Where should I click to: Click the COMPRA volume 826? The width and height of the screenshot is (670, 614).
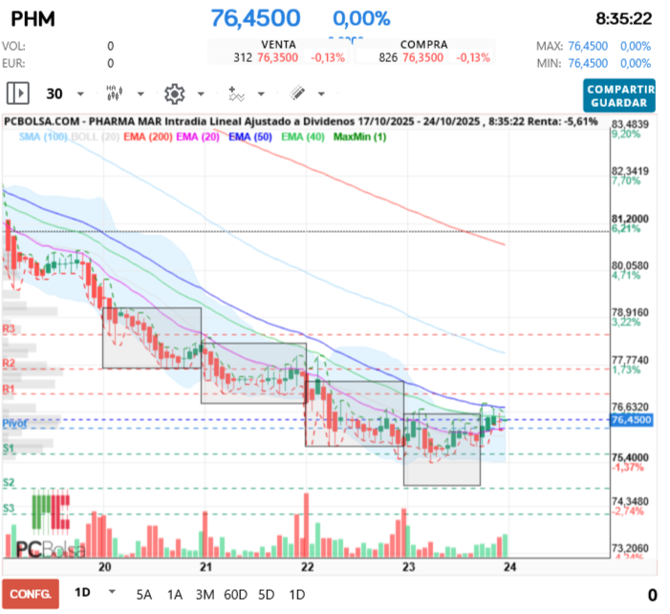pyautogui.click(x=388, y=57)
